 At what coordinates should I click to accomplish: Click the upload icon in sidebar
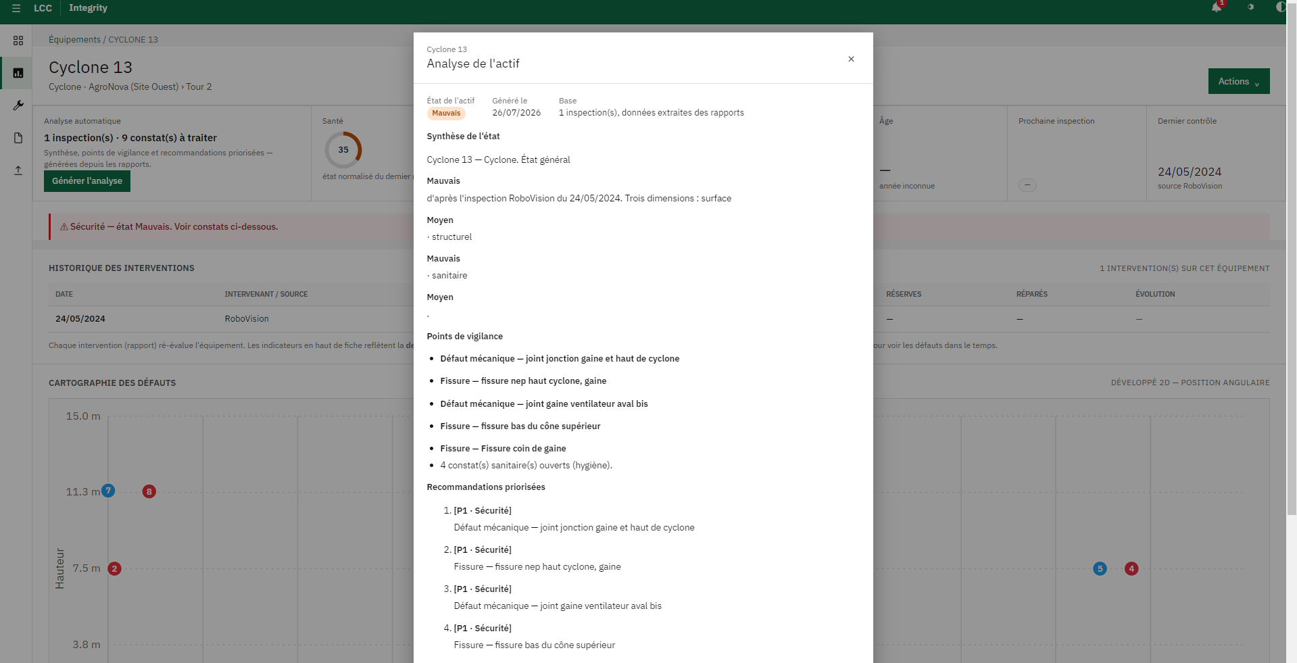click(x=18, y=170)
